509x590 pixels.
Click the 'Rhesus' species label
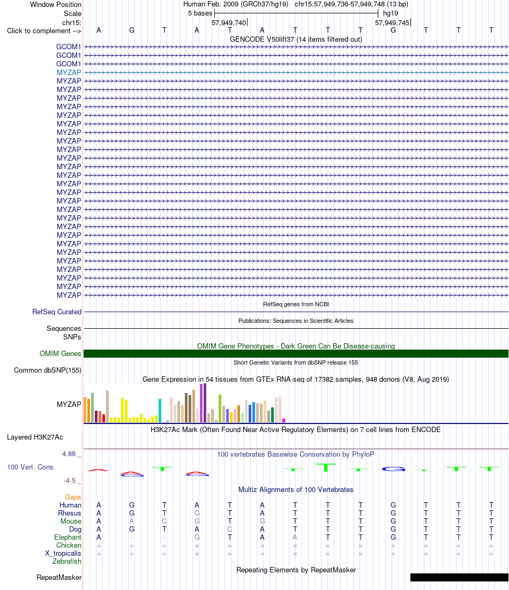(x=70, y=513)
